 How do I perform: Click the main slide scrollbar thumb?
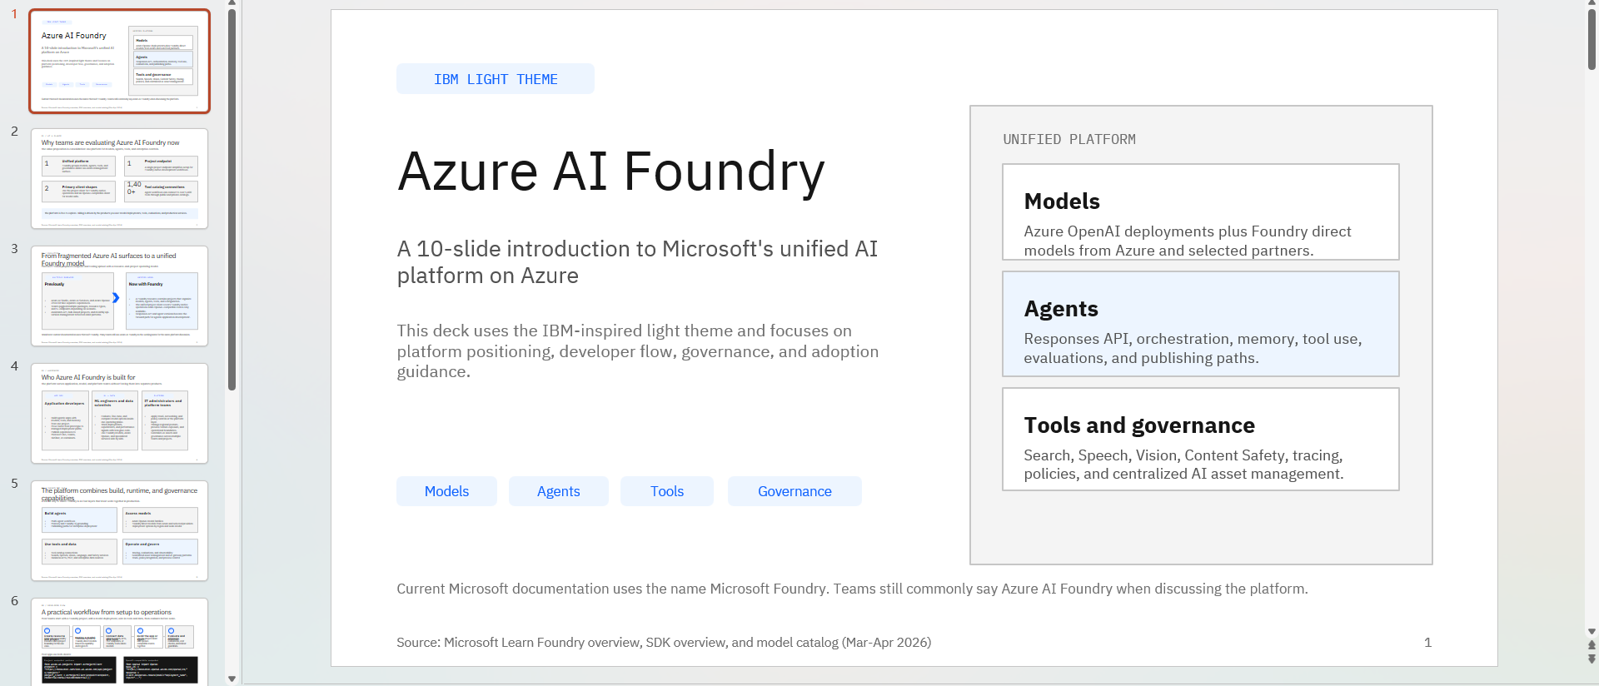[1592, 37]
